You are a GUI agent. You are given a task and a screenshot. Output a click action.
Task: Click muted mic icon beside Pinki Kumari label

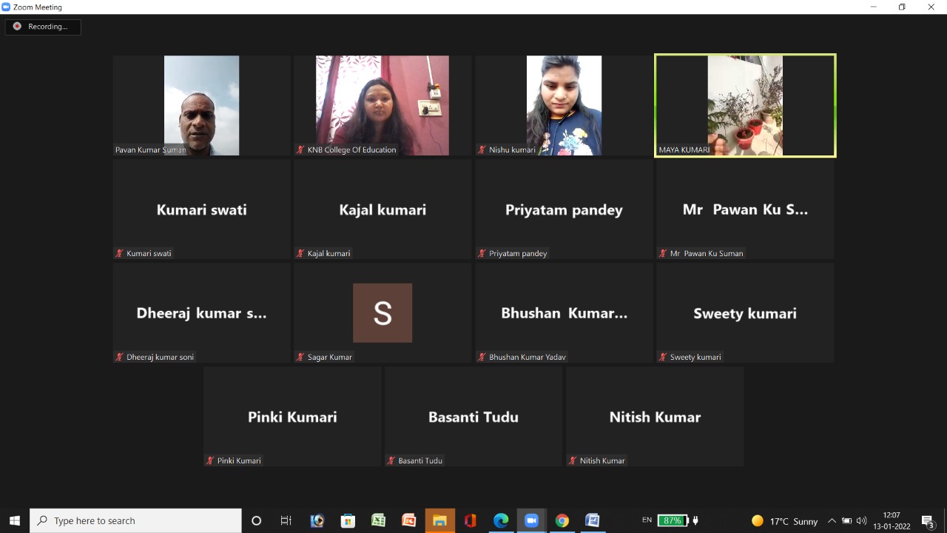point(210,460)
